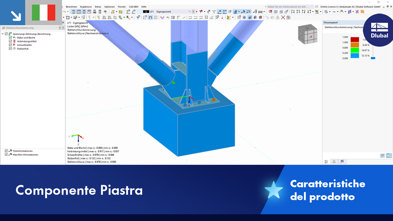
Task: Click view against X direction icon
Action: point(309,12)
